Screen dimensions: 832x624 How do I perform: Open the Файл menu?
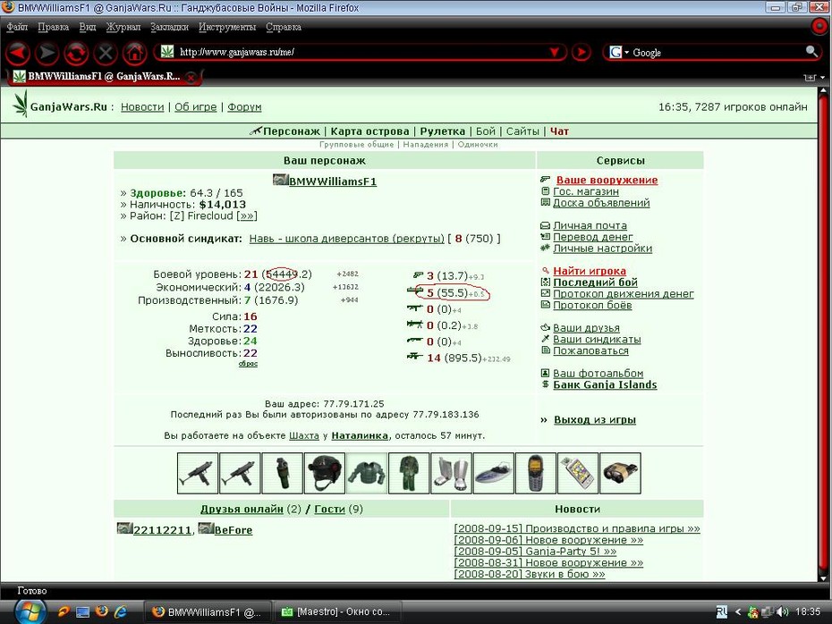click(x=17, y=27)
